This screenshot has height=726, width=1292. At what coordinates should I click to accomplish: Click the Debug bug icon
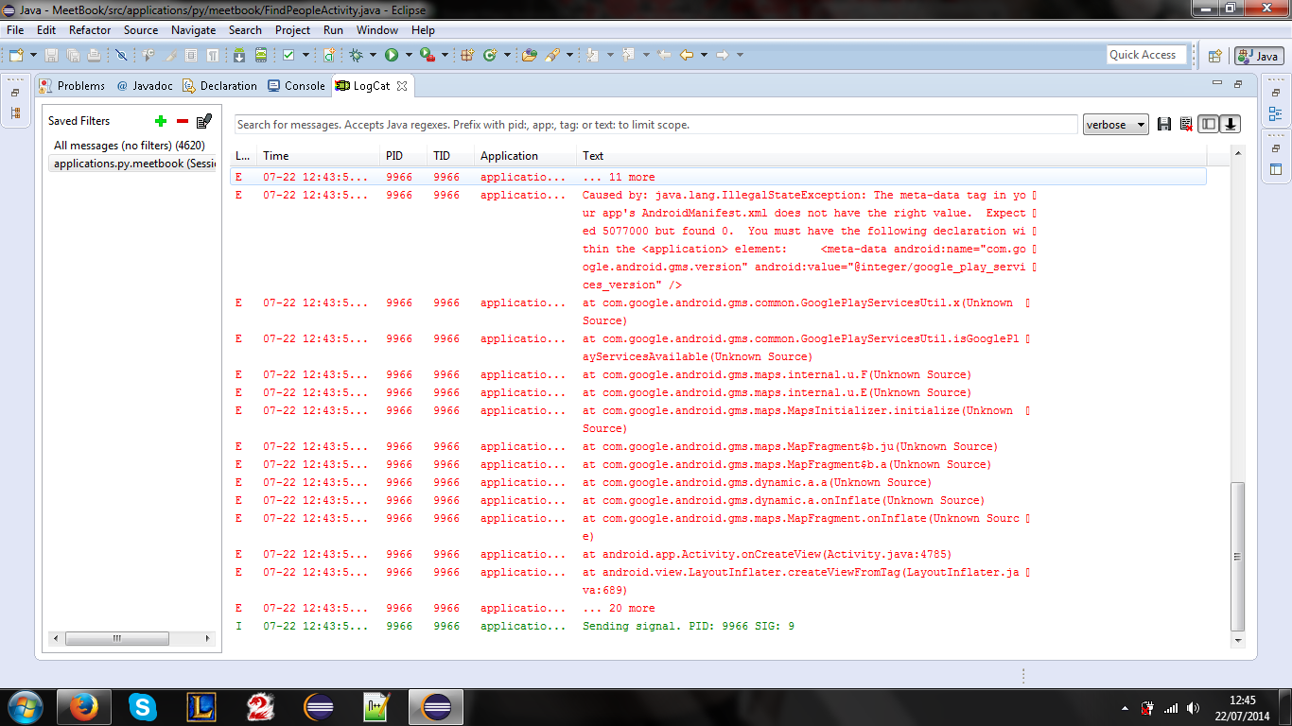357,55
